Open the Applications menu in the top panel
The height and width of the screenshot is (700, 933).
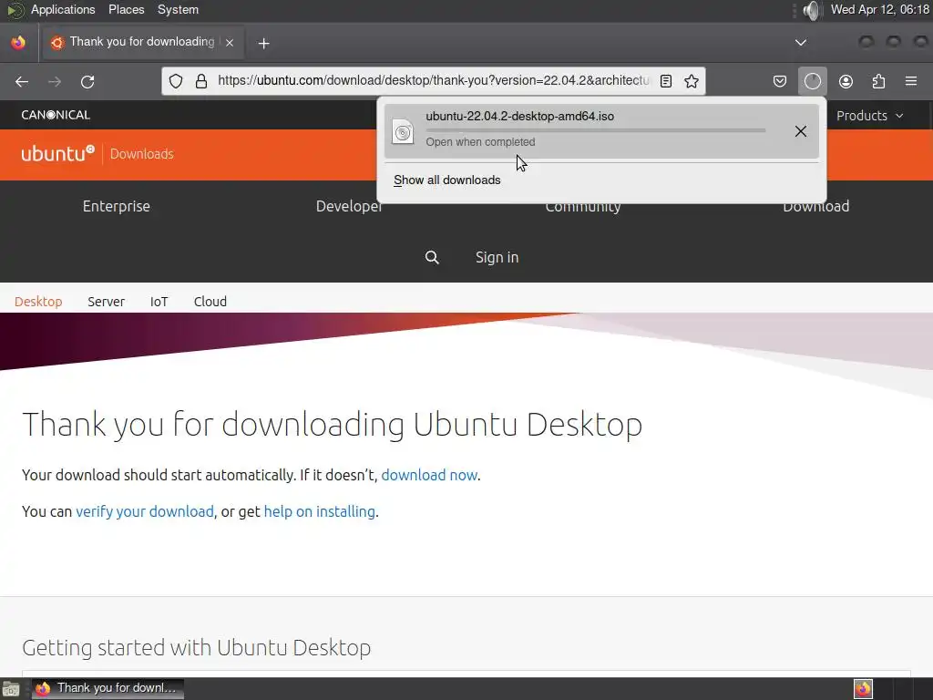(x=63, y=9)
